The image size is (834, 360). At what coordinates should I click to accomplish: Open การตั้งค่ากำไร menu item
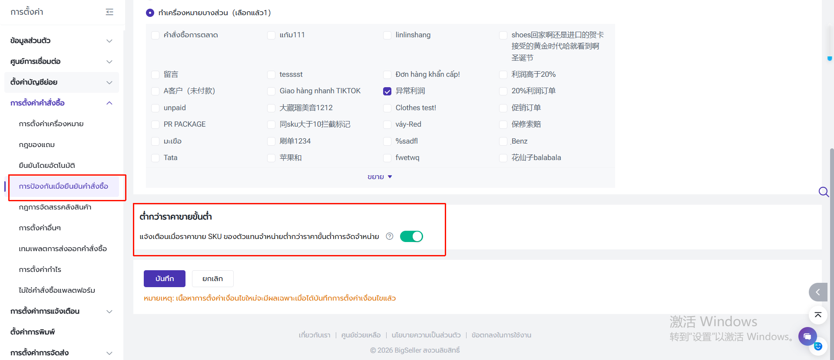(x=40, y=270)
